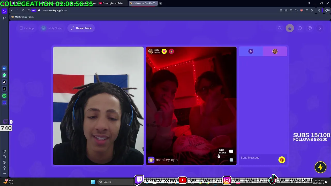This screenshot has width=331, height=186.
Task: Click the address bar URL www.monkey.app/home
Action: tap(55, 10)
